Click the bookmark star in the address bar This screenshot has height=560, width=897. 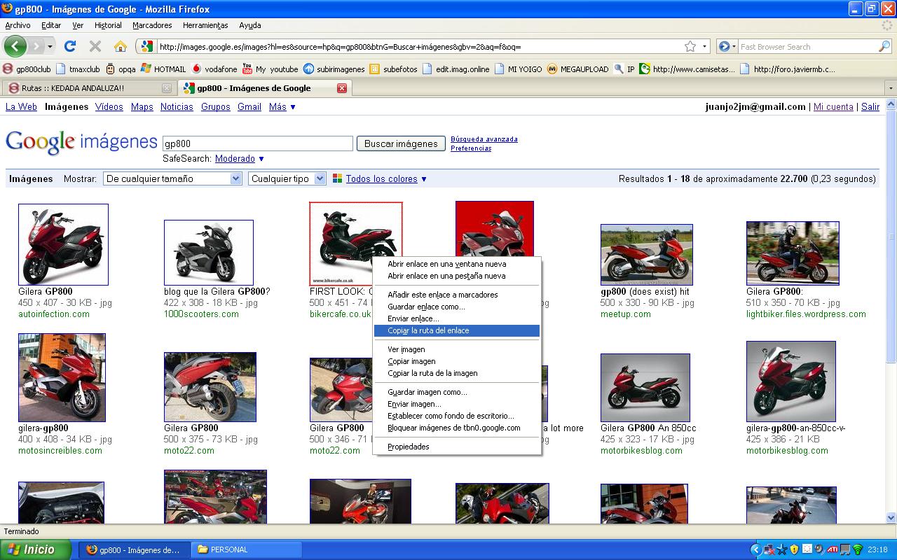coord(690,47)
